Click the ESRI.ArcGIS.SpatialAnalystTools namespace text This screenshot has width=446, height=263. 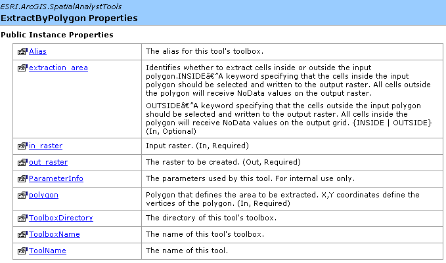(61, 7)
